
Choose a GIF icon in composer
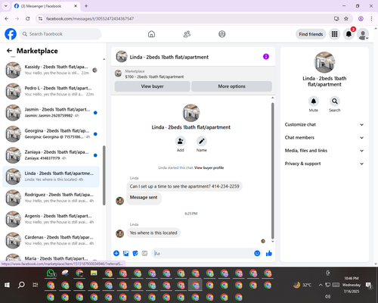(x=144, y=253)
